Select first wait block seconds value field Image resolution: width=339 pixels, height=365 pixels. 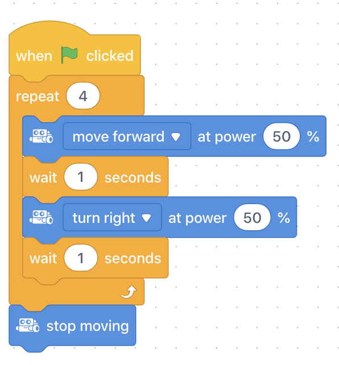[81, 177]
